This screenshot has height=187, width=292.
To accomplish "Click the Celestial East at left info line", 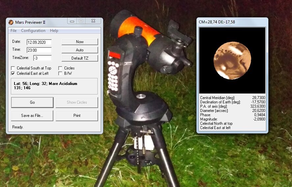I will pyautogui.click(x=215, y=128).
